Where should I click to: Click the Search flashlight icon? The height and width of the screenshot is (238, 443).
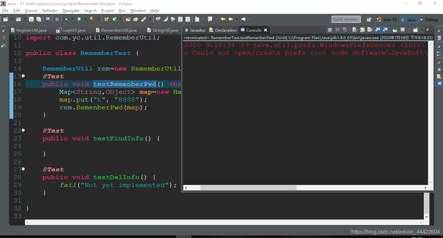pos(144,19)
